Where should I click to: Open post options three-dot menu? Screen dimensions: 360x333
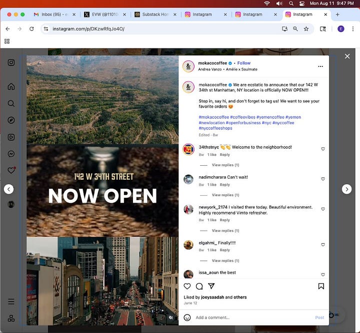(320, 66)
